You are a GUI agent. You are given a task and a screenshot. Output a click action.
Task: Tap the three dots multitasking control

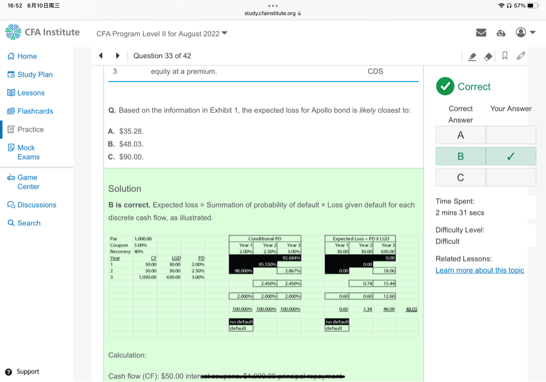pyautogui.click(x=273, y=5)
